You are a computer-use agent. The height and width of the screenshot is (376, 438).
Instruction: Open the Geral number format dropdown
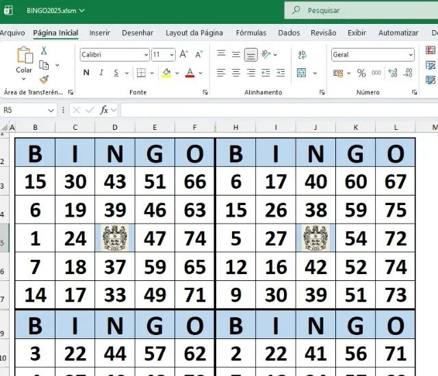point(411,55)
